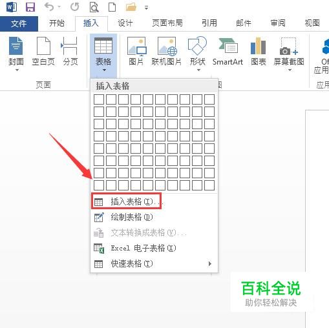The height and width of the screenshot is (328, 329).
Task: Insert a 图片 picture
Action: tap(136, 52)
